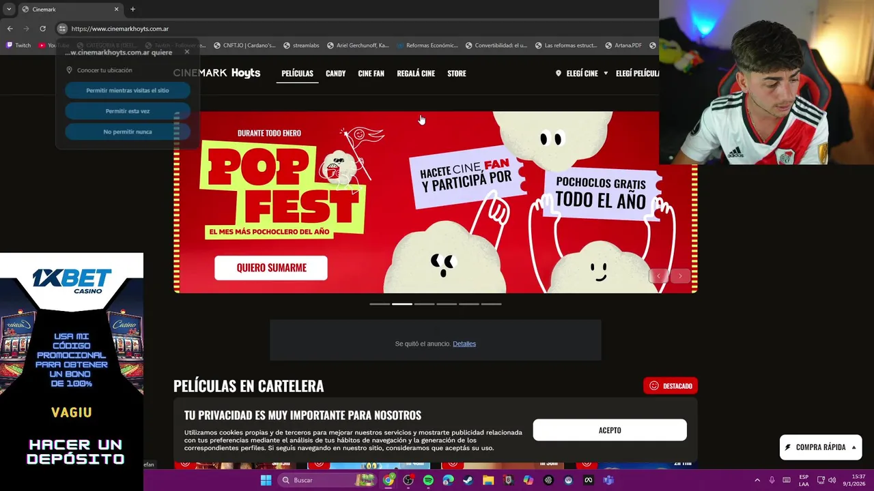
Task: Switch to the Cinemark browser tab
Action: tap(70, 10)
